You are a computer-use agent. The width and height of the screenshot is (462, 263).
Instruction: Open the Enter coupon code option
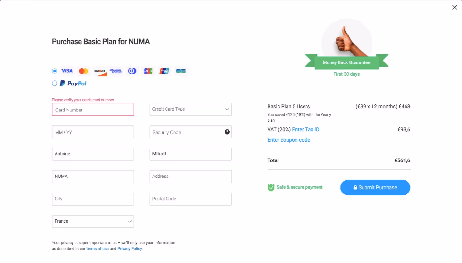[288, 140]
